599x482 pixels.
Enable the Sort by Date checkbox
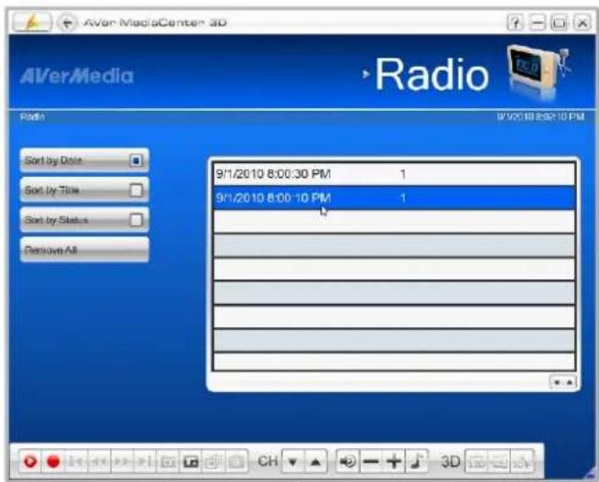point(136,160)
